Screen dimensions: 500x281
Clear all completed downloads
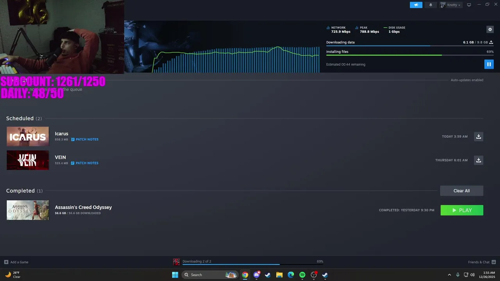(x=462, y=190)
